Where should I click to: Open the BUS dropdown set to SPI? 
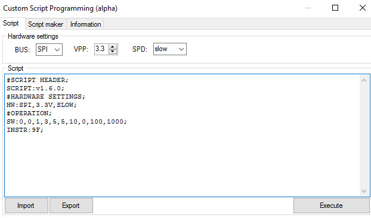49,49
